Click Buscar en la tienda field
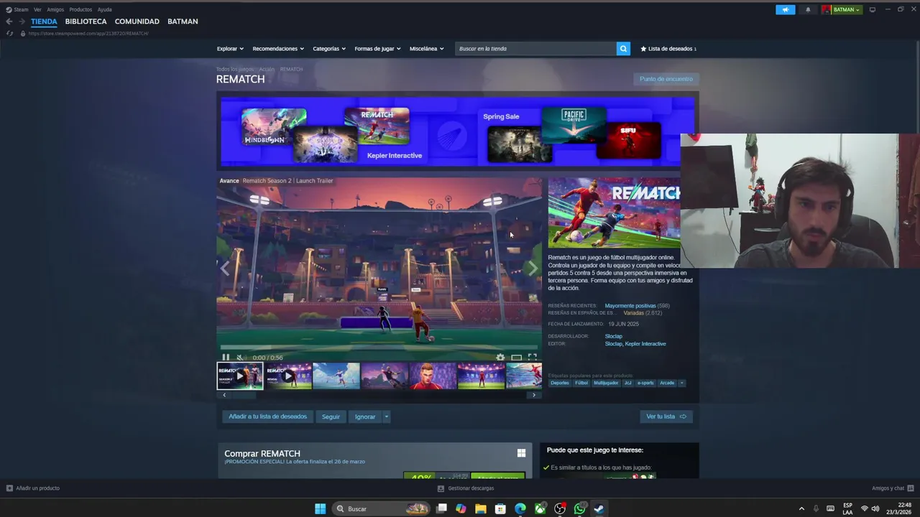This screenshot has width=920, height=517. point(535,49)
